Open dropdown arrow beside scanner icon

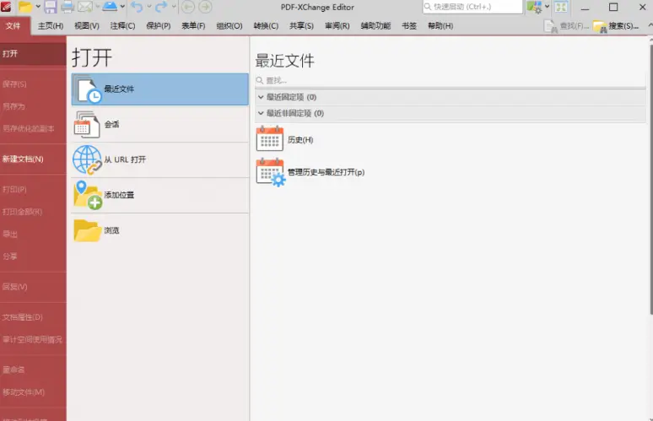(x=122, y=7)
